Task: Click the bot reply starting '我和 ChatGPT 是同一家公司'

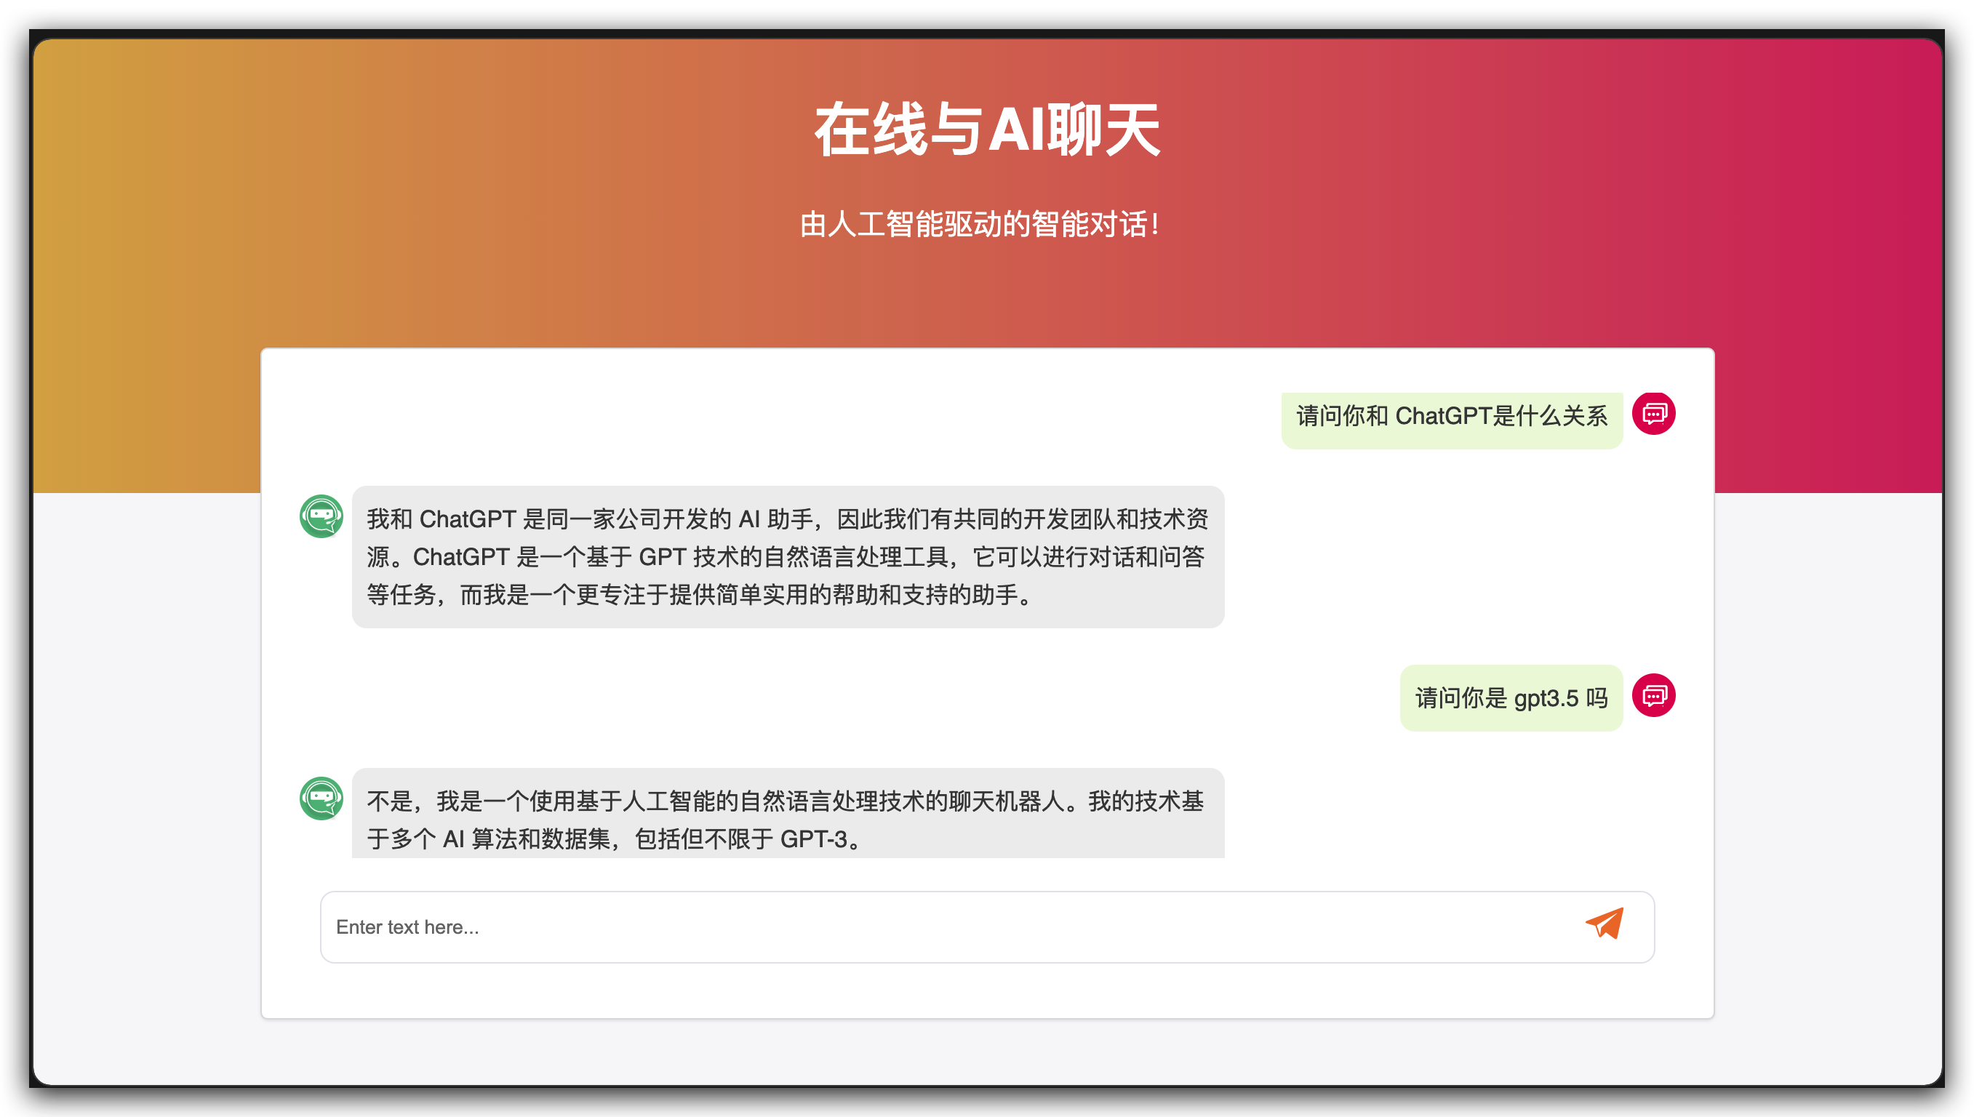Action: pyautogui.click(x=787, y=556)
